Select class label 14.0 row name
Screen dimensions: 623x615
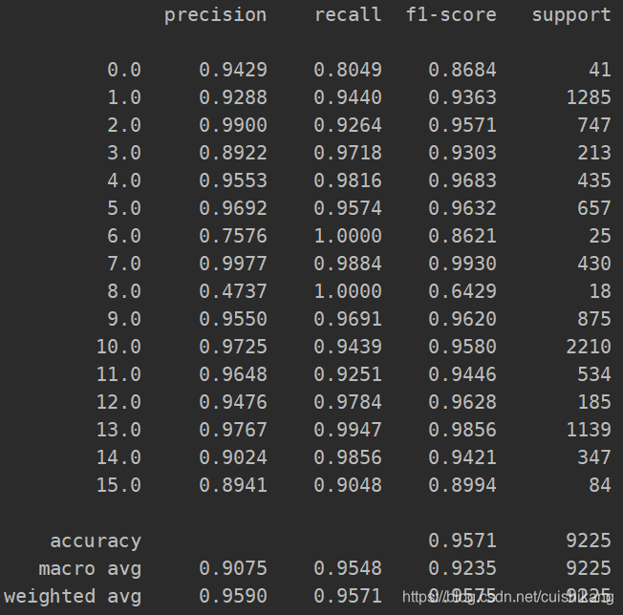click(x=118, y=457)
